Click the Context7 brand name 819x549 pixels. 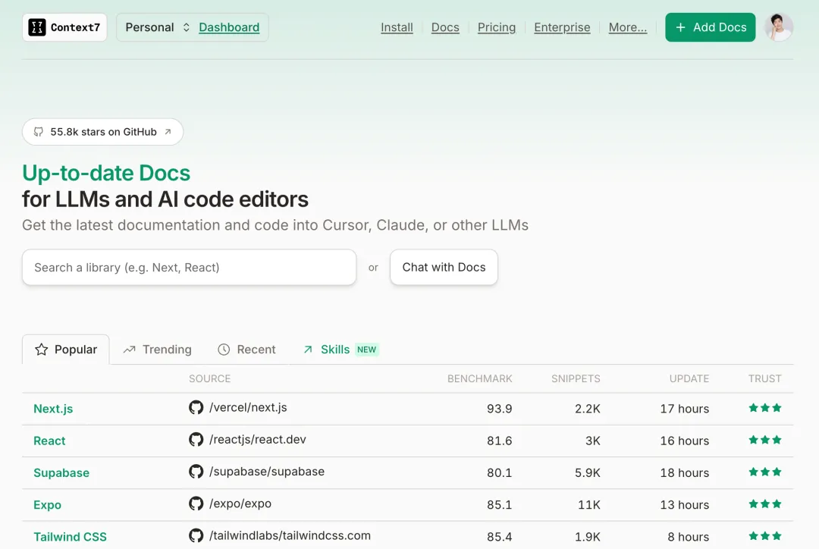[75, 27]
